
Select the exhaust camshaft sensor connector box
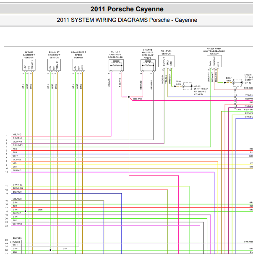(x=54, y=65)
